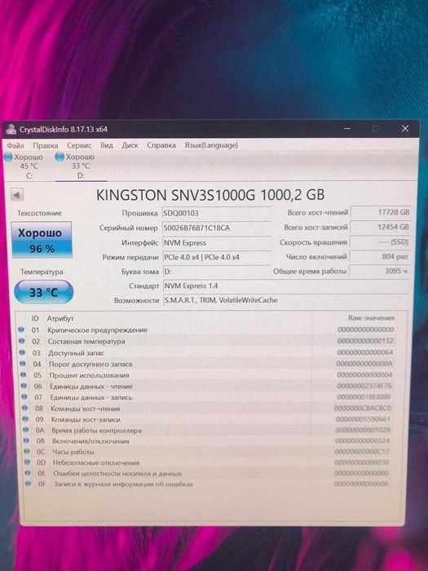Open the Диск menu

(130, 145)
